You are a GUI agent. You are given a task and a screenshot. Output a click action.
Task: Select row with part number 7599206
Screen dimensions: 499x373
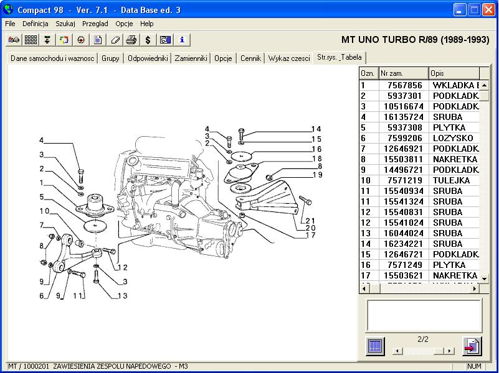tap(402, 138)
